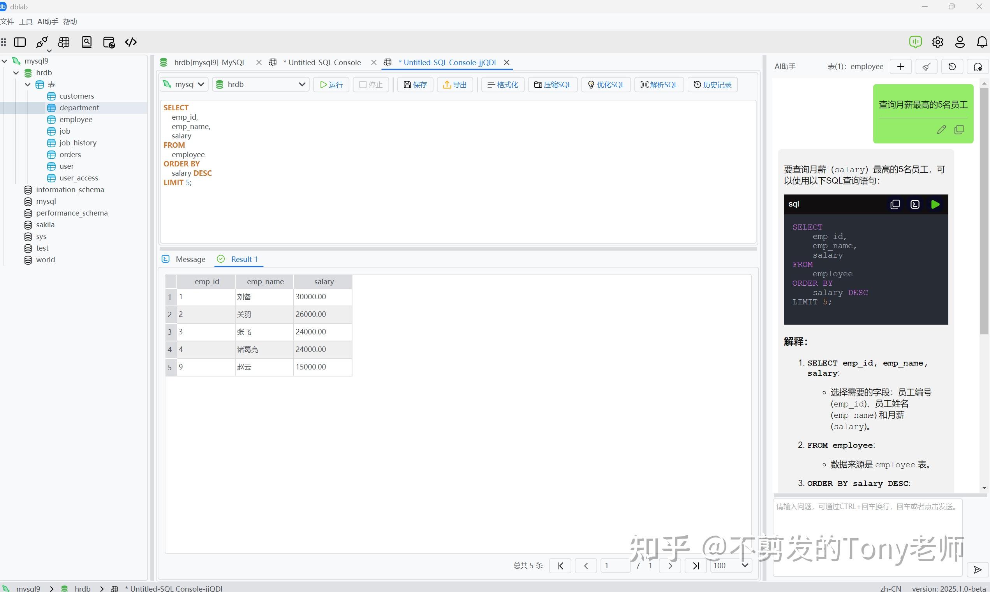Viewport: 990px width, 592px height.
Task: Open the settings gear icon
Action: coord(937,42)
